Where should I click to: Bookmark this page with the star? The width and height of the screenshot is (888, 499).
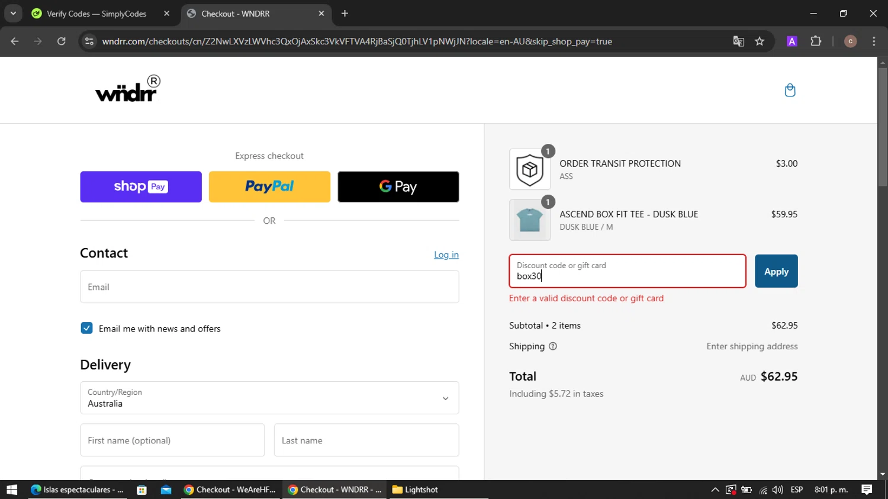[760, 41]
